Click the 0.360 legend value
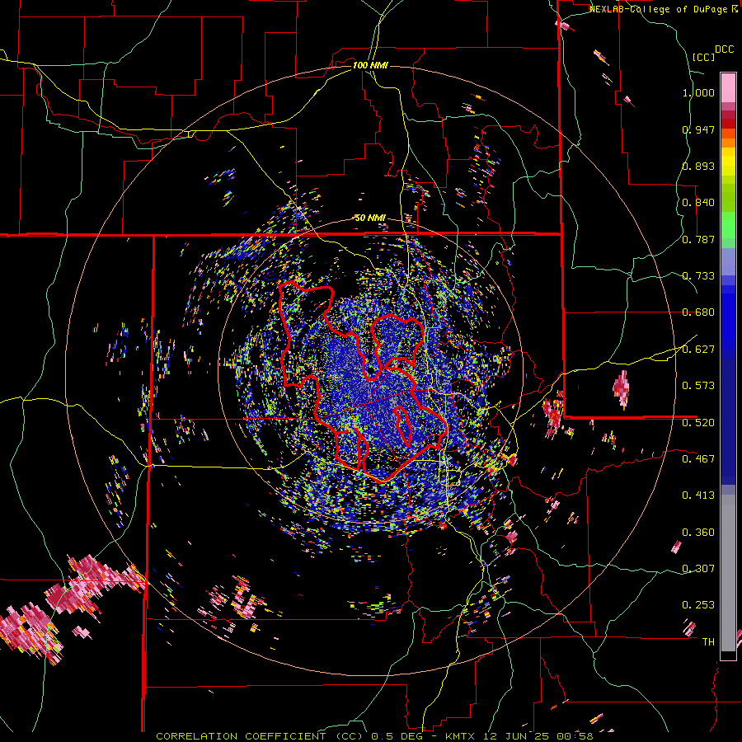Image resolution: width=742 pixels, height=742 pixels. pyautogui.click(x=698, y=533)
